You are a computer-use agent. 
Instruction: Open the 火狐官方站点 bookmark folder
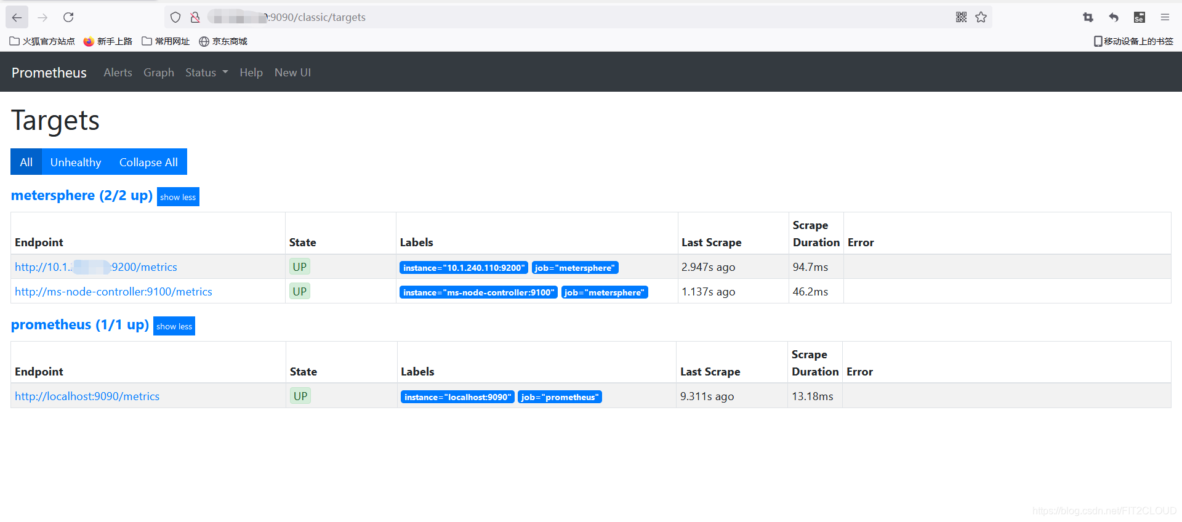tap(42, 41)
